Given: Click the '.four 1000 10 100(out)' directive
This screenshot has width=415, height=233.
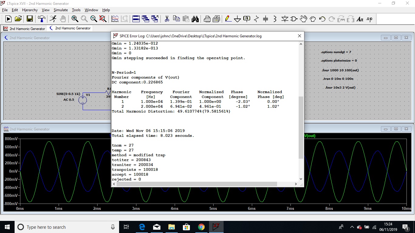Looking at the screenshot, I should click(x=340, y=70).
